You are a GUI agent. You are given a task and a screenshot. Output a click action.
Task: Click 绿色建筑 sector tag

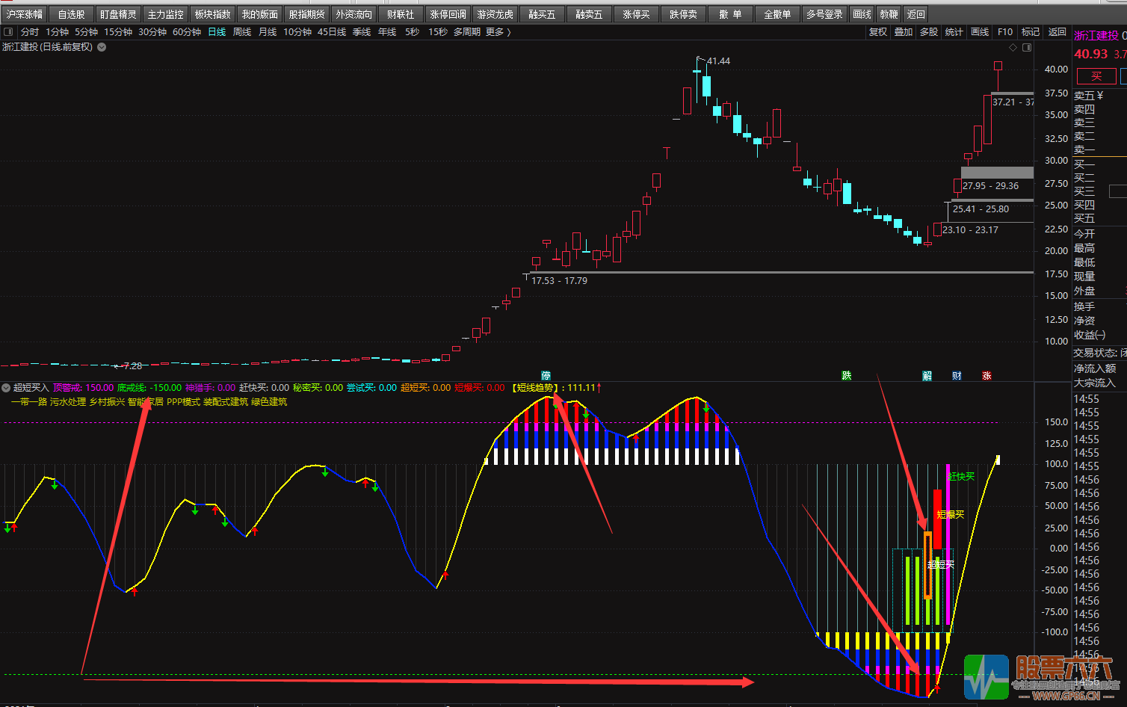tap(269, 402)
